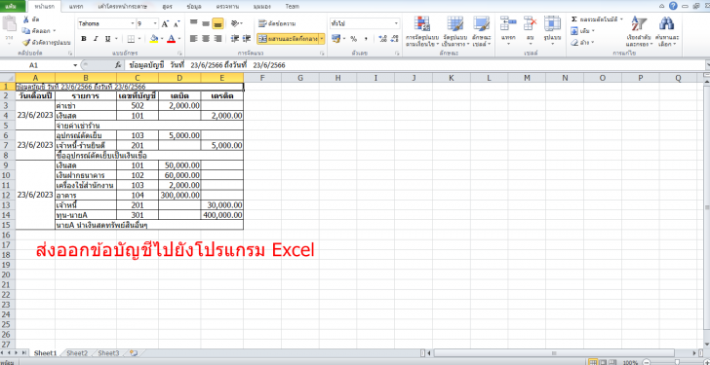Click the Increase Font Size icon
The width and height of the screenshot is (710, 365).
pos(165,23)
